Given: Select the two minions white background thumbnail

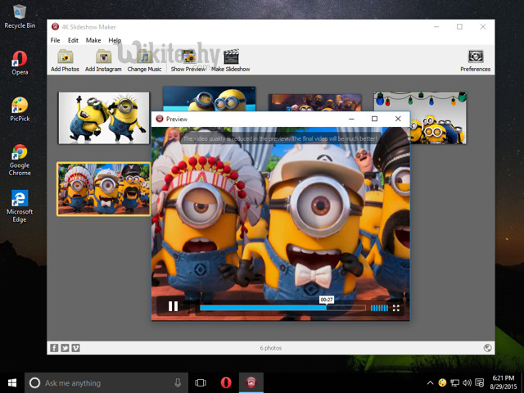Looking at the screenshot, I should click(103, 117).
